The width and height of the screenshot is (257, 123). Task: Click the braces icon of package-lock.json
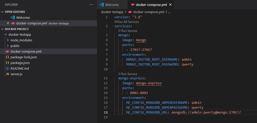coord(7,57)
